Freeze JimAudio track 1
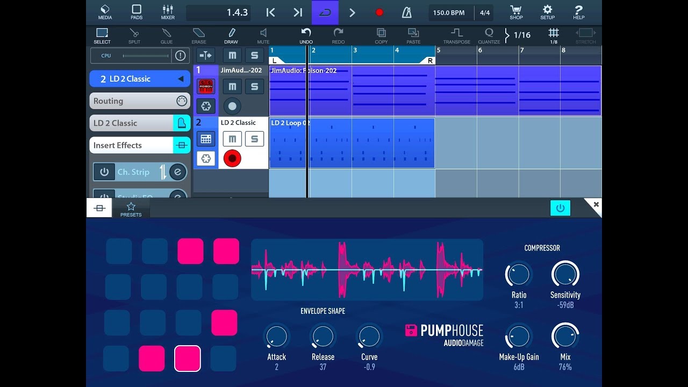Viewport: 688px width, 387px height. click(206, 106)
